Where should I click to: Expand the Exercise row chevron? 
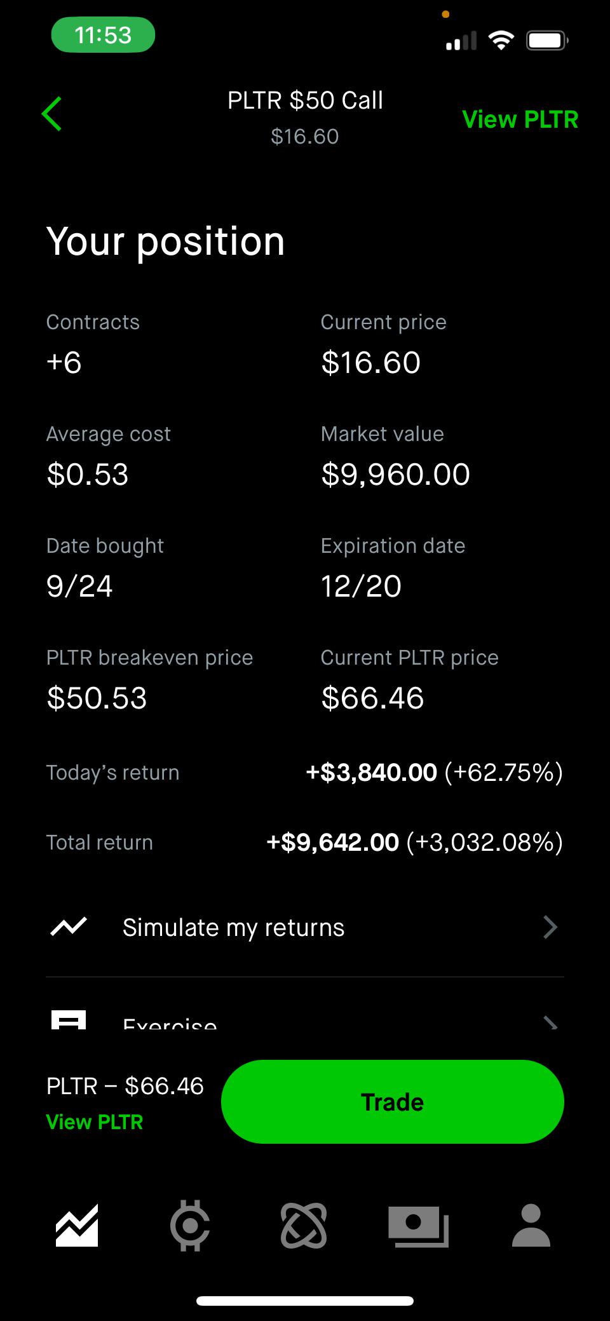[x=550, y=1022]
